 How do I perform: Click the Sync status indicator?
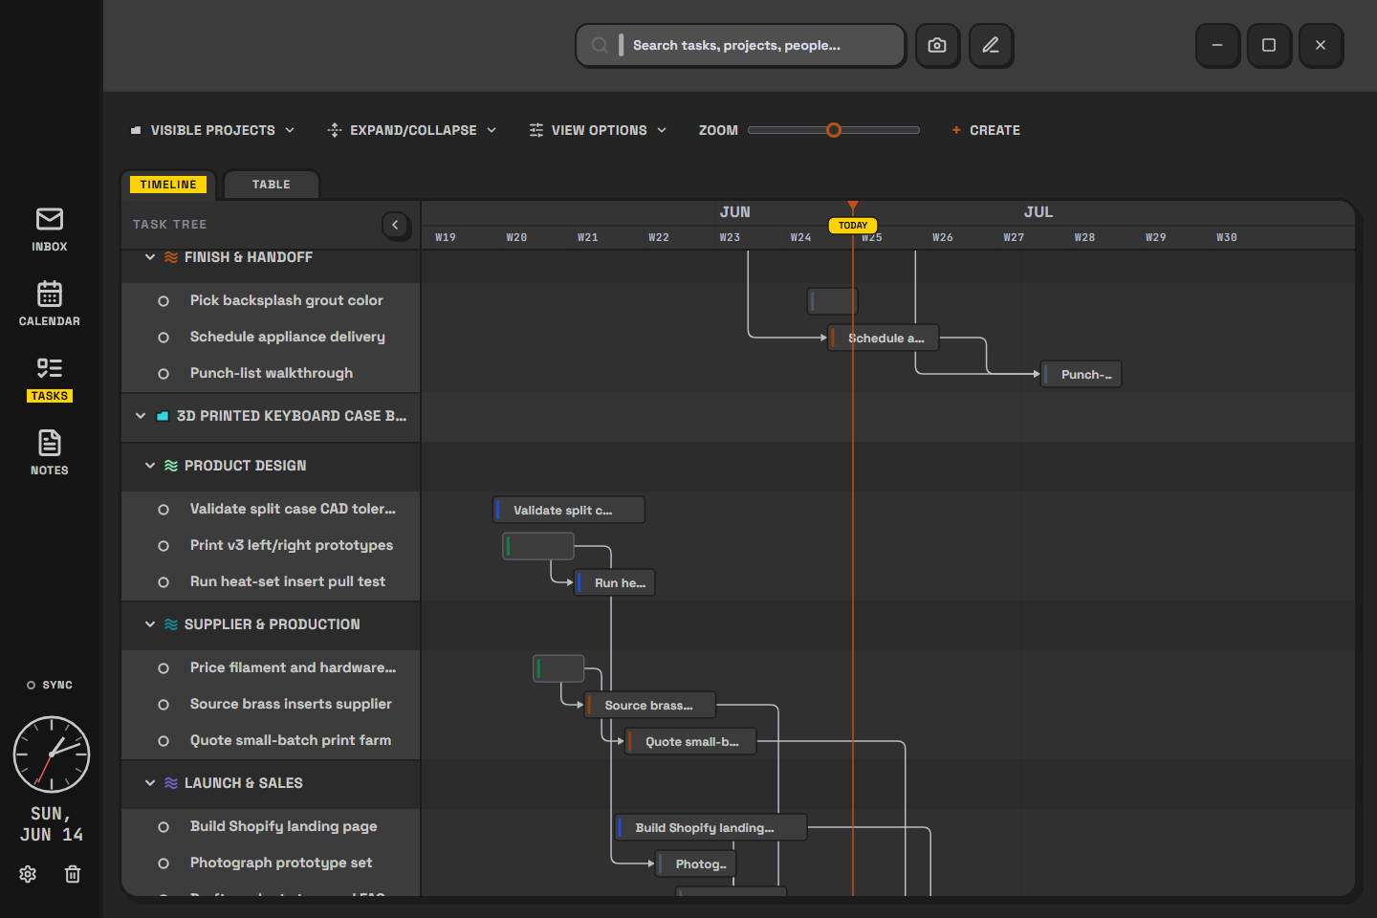(x=50, y=685)
